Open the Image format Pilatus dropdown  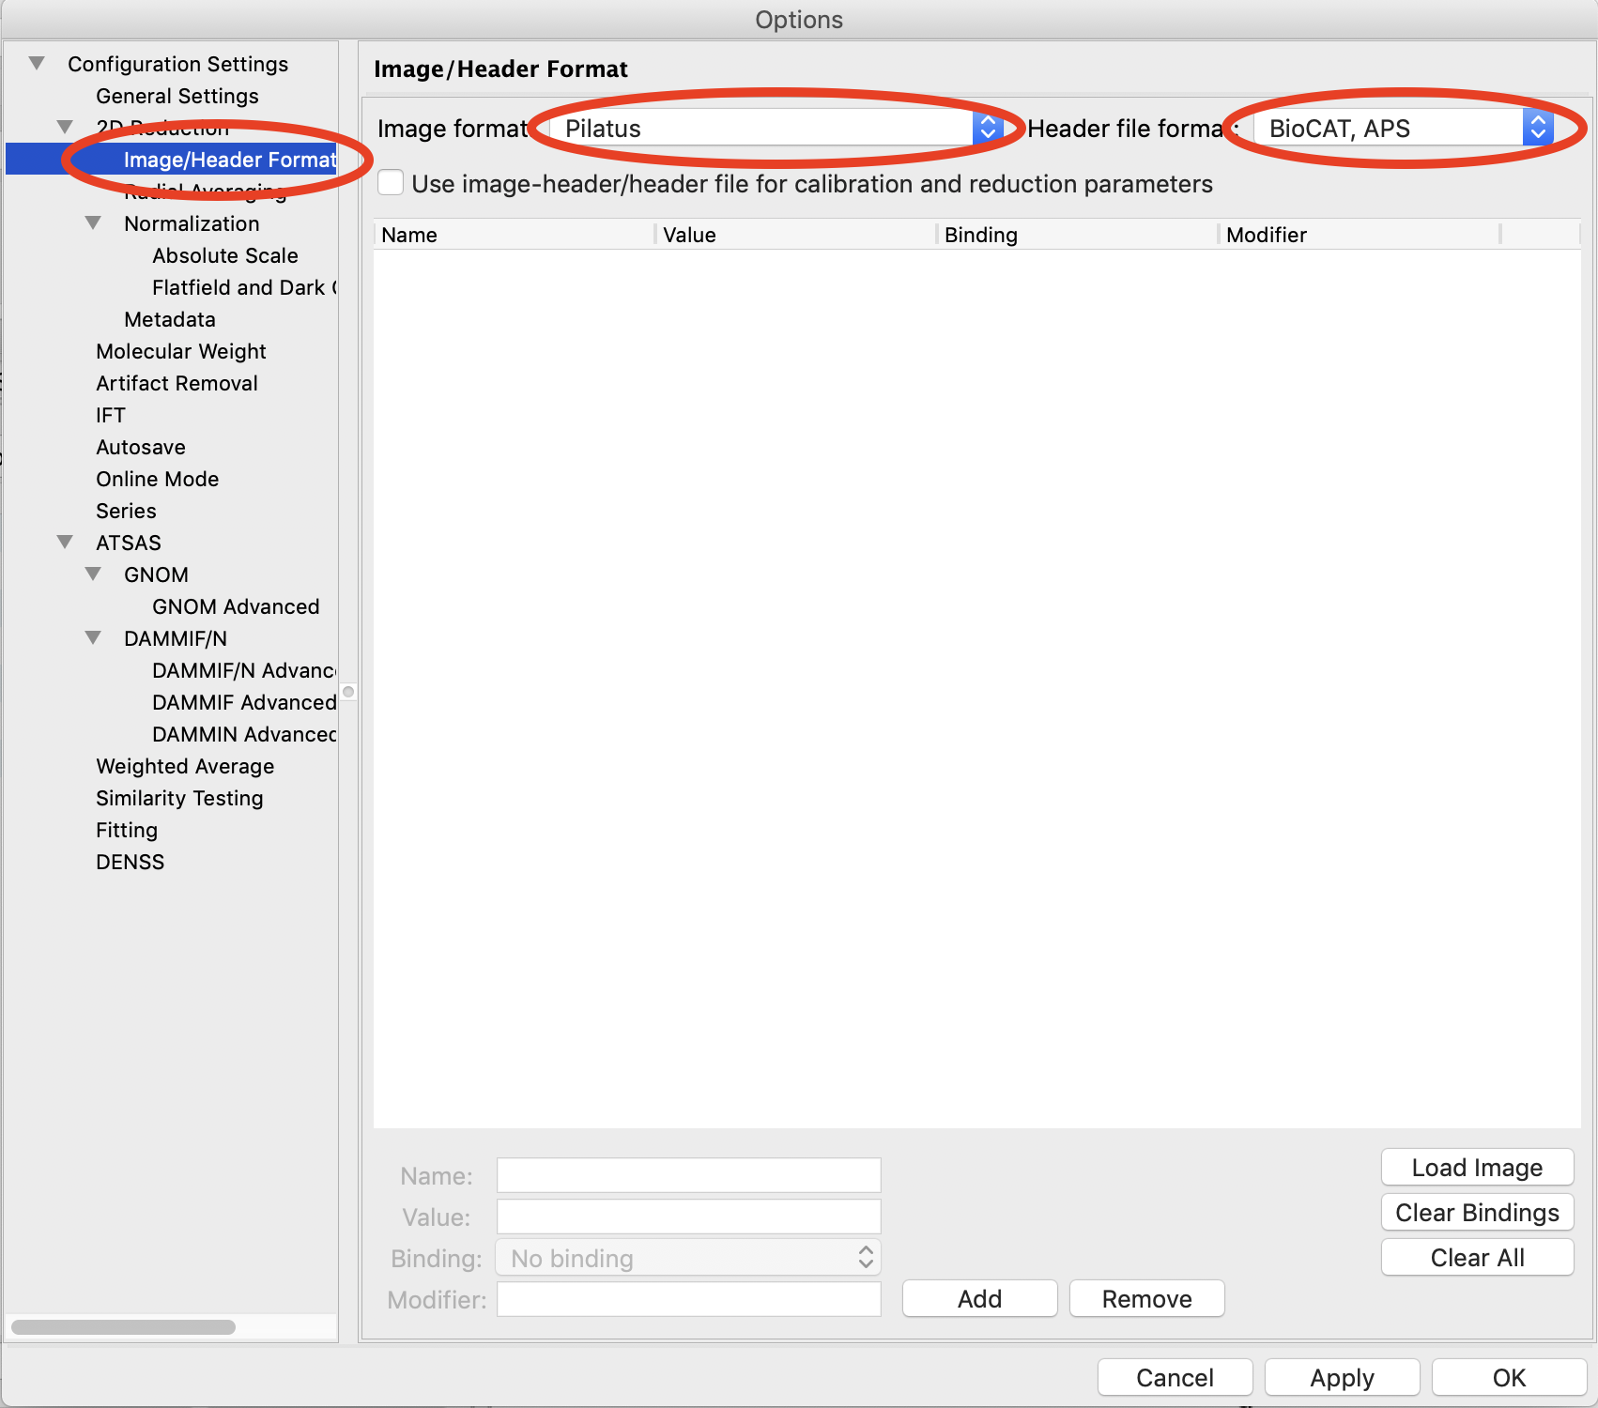(x=776, y=129)
